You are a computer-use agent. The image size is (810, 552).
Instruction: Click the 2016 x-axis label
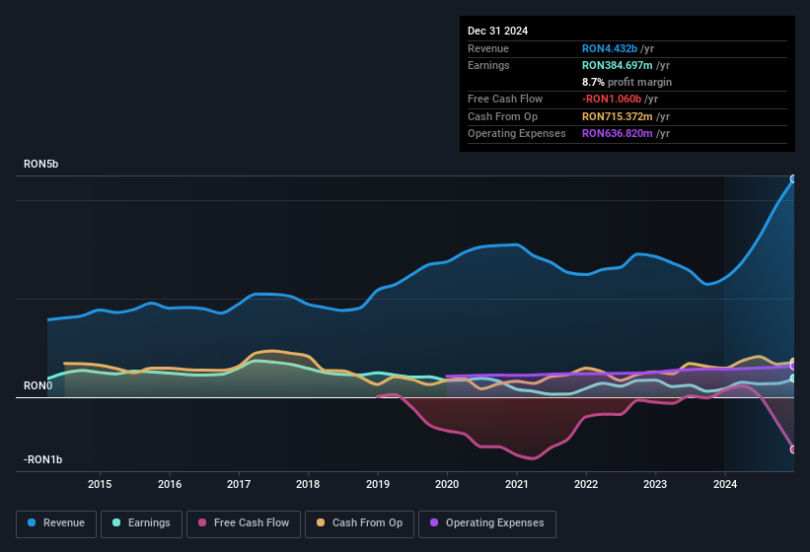coord(170,484)
